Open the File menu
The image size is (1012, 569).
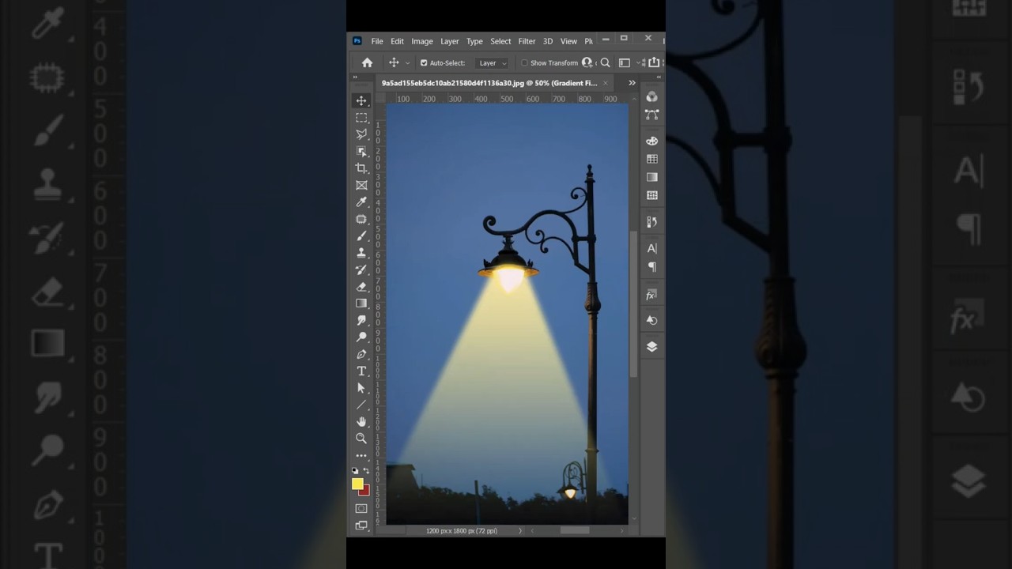point(377,41)
